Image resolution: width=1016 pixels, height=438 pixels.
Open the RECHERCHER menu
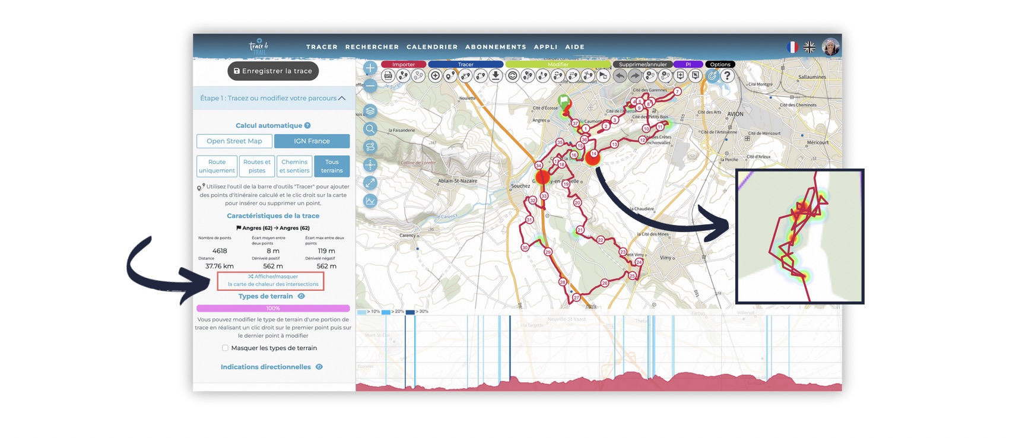coord(372,47)
